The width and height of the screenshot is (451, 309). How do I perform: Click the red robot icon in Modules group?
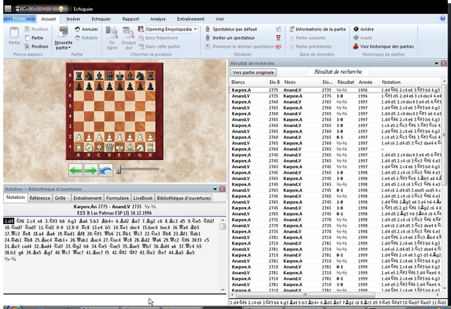tap(278, 38)
